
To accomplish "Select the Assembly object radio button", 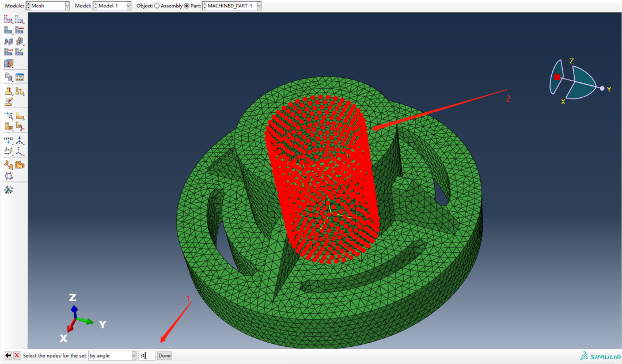I will (157, 6).
